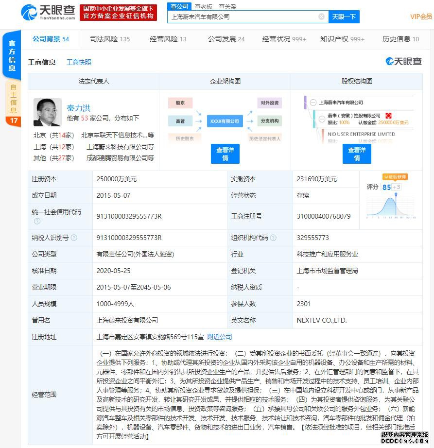This screenshot has width=434, height=448.
Task: Switch to the 查公司 search tab
Action: (x=179, y=7)
